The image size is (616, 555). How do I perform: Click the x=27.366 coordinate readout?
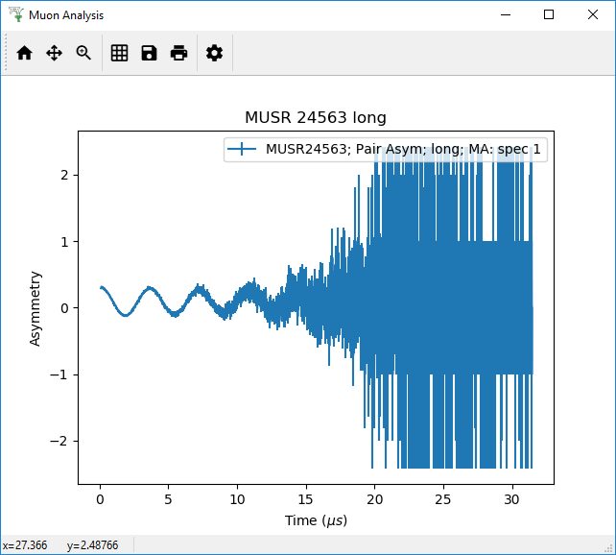(25, 545)
